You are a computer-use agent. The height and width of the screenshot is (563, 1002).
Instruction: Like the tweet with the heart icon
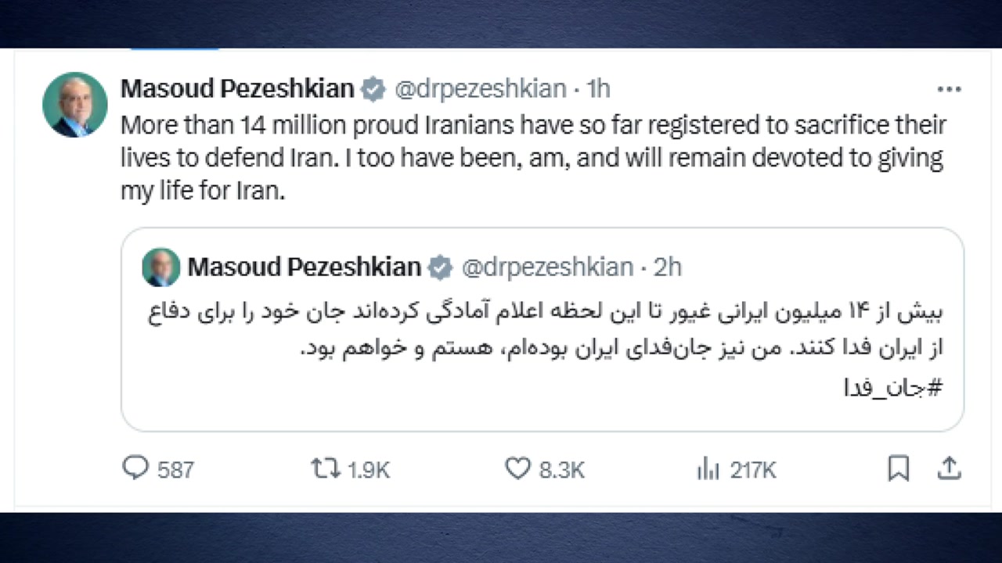(517, 468)
